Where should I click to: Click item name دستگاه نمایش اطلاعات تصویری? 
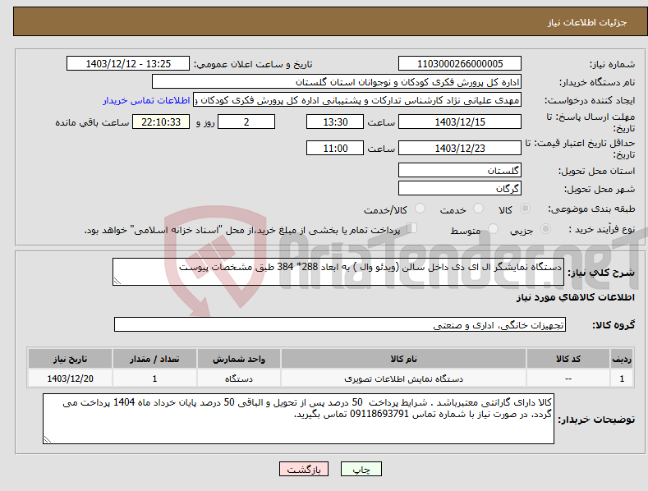click(x=403, y=379)
